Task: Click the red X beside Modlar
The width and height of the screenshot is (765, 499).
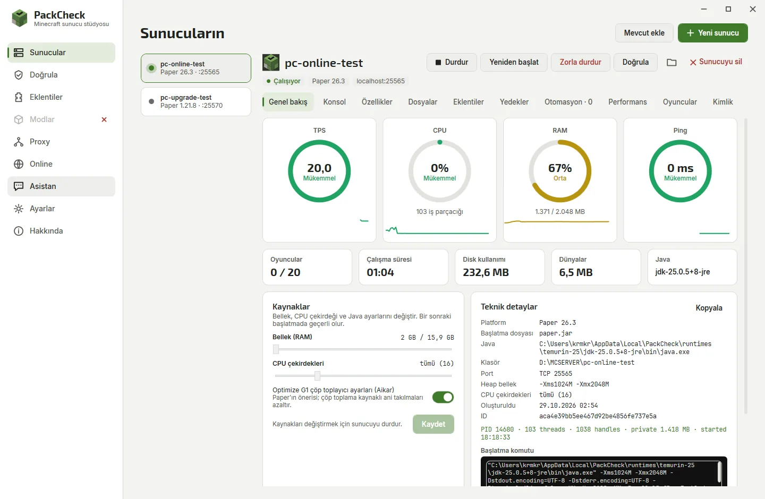Action: tap(104, 119)
